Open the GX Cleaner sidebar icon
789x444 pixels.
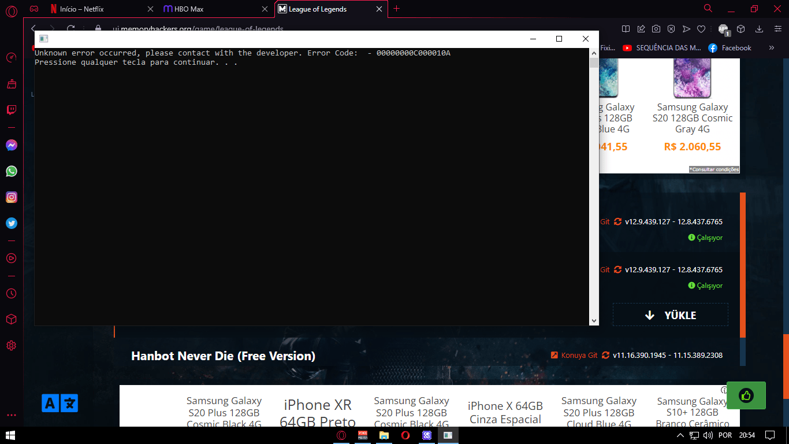point(12,84)
